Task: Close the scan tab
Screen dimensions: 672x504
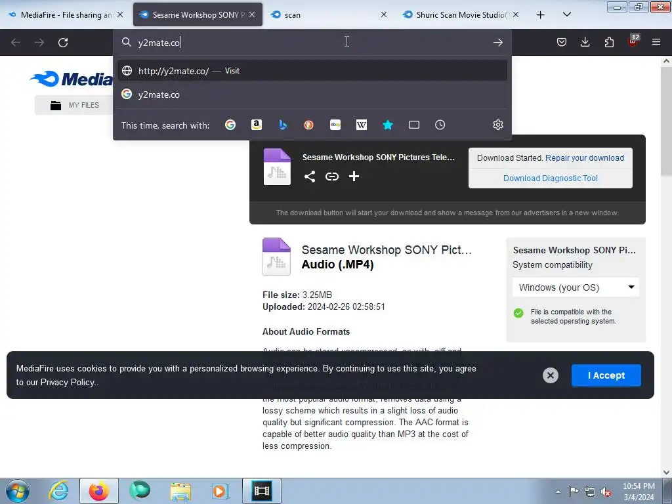Action: [383, 14]
